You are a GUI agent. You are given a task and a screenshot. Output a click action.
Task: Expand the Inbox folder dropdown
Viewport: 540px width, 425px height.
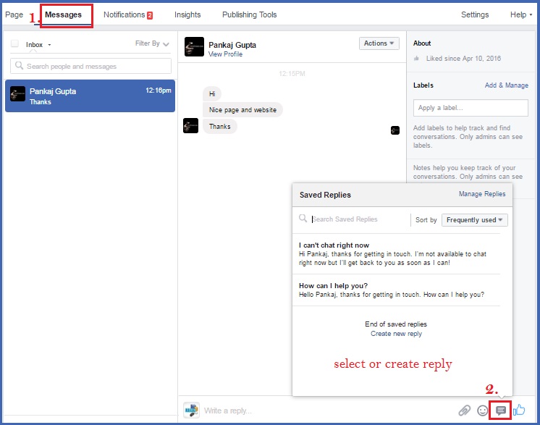38,45
